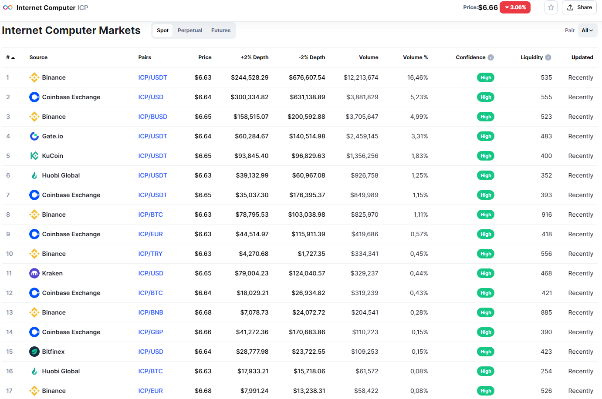
Task: Click the liquidity score 916
Action: click(x=547, y=215)
